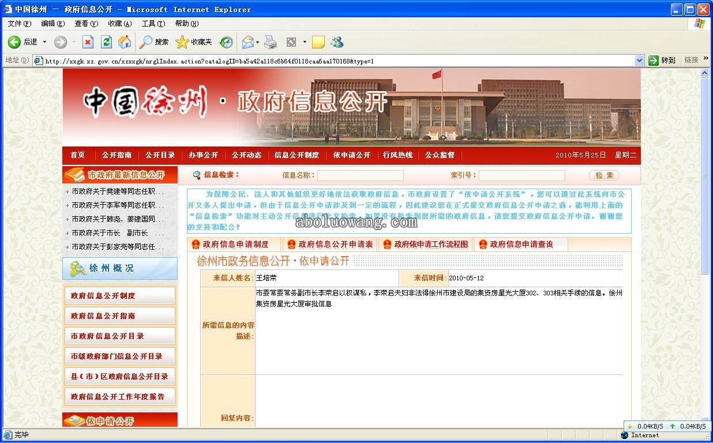Switch to 政府信息申请查询 tab
Image resolution: width=713 pixels, height=443 pixels.
pyautogui.click(x=522, y=245)
